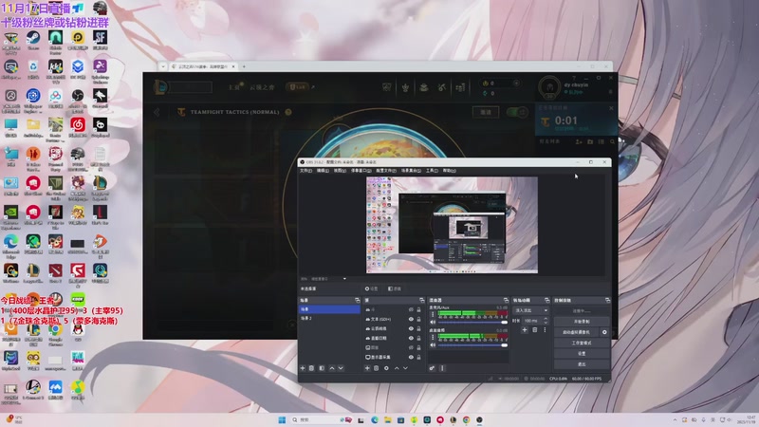This screenshot has height=427, width=759.
Task: Go back with the arrow in TFT lobby
Action: 157,112
